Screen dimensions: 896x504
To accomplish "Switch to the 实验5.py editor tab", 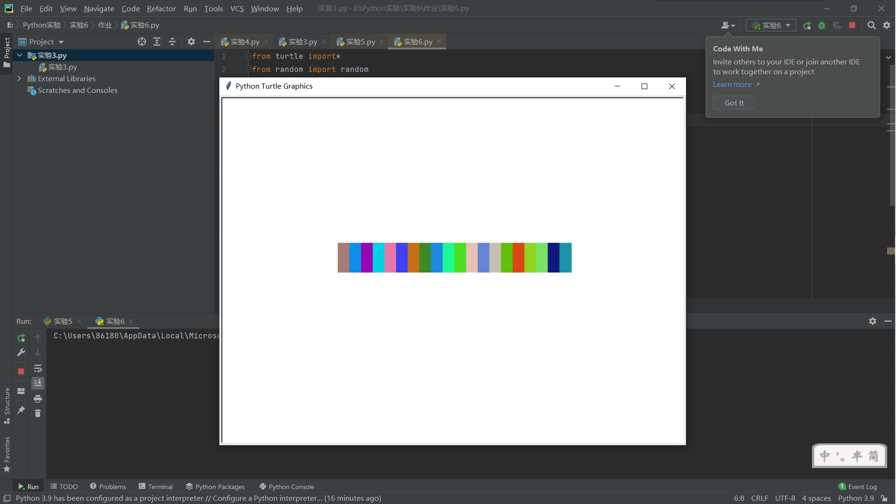I will tap(360, 42).
